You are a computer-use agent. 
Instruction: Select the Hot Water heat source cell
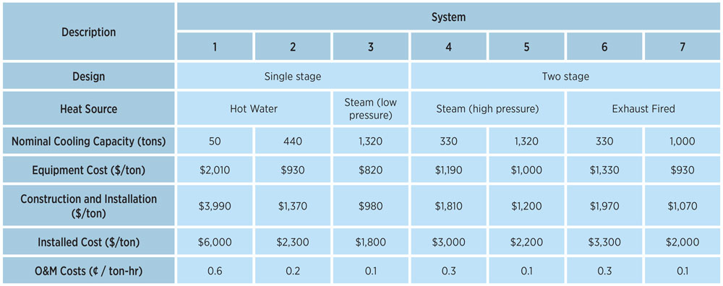[x=254, y=108]
